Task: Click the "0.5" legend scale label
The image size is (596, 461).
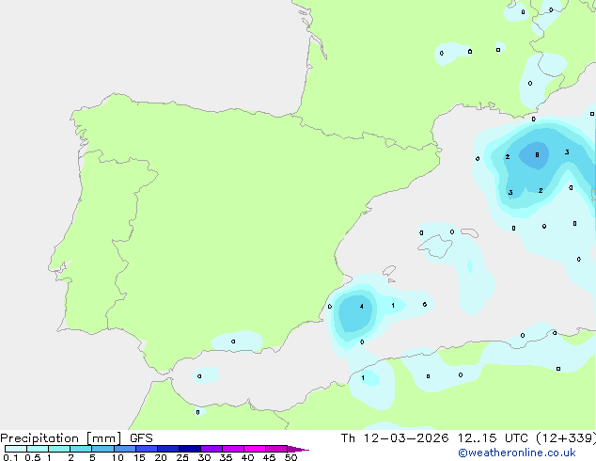Action: coord(32,457)
